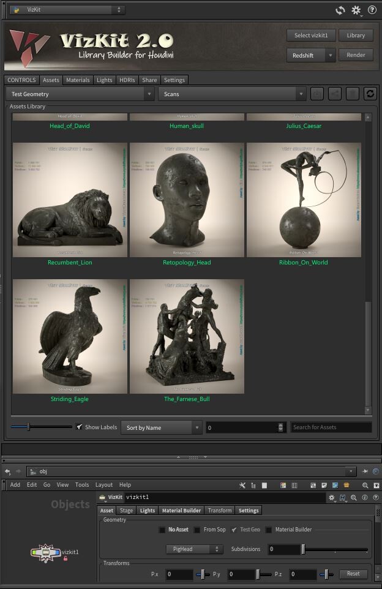Click the Search for Assets field
Viewport: 382px width, 589px height.
point(331,427)
